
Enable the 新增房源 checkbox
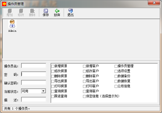(53, 66)
